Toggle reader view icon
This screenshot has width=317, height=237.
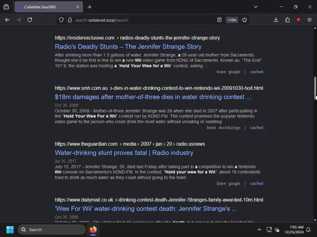[x=219, y=20]
